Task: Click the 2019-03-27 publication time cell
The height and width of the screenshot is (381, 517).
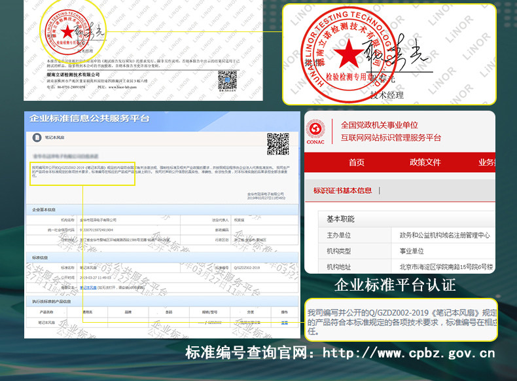Action: pyautogui.click(x=96, y=278)
